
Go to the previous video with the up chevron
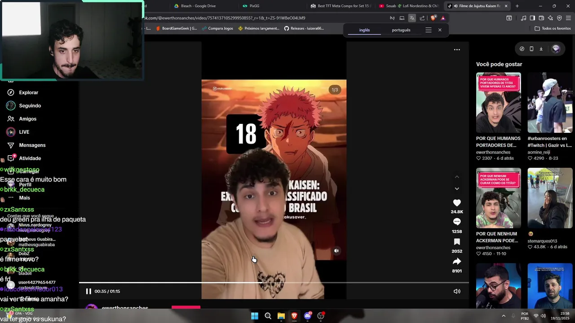click(457, 177)
